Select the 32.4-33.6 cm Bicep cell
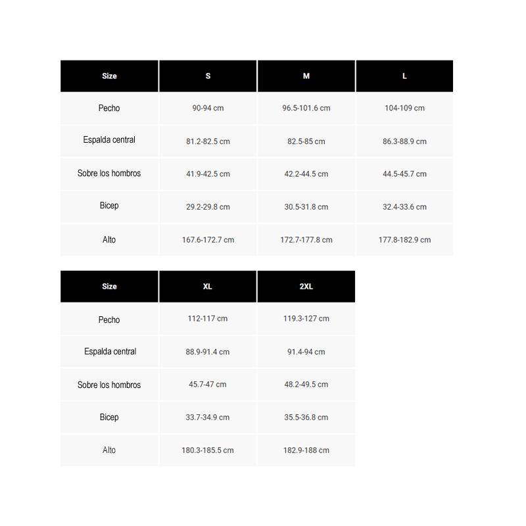The image size is (526, 526). click(x=404, y=207)
